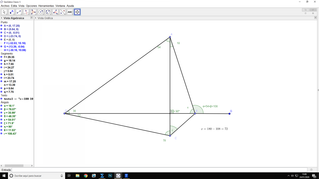Select the Ellipse conic tool
Image resolution: width=319 pixels, height=179 pixels.
[48, 12]
